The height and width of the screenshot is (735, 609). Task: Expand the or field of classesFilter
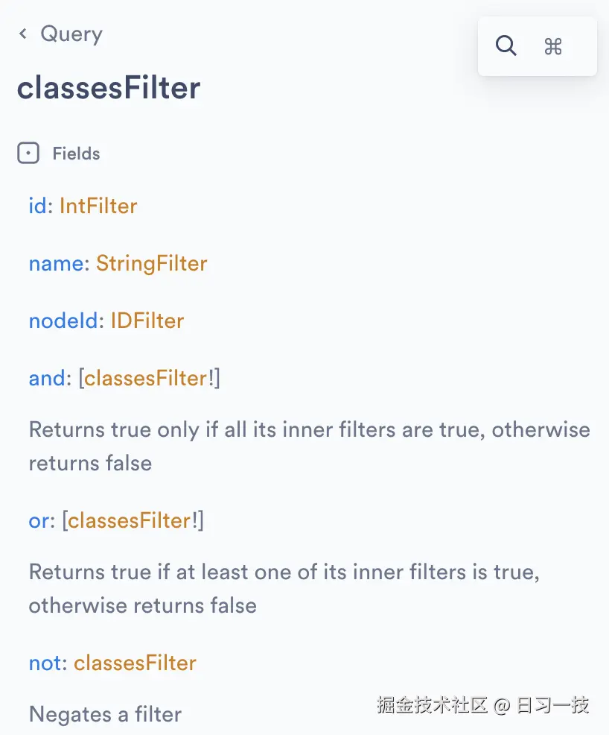pyautogui.click(x=38, y=520)
